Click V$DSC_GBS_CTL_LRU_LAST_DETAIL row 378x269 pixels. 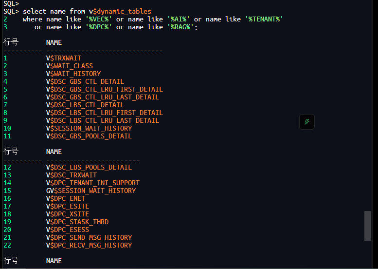(x=103, y=97)
